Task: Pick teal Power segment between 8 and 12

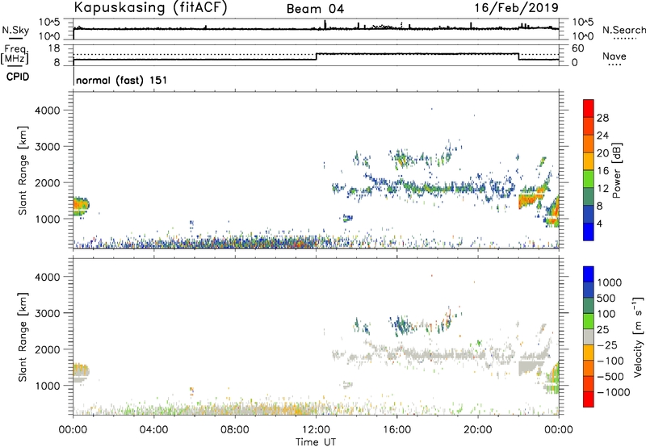Action: tap(589, 197)
